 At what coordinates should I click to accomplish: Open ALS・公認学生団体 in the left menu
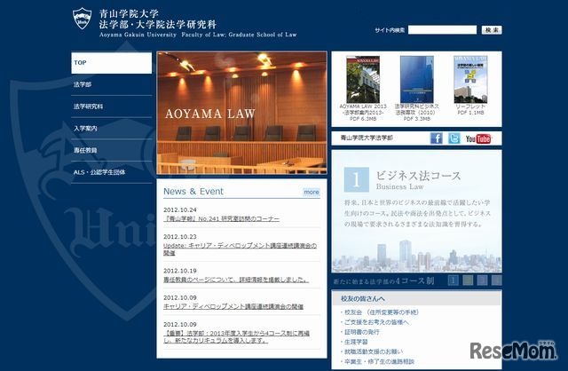click(x=111, y=172)
